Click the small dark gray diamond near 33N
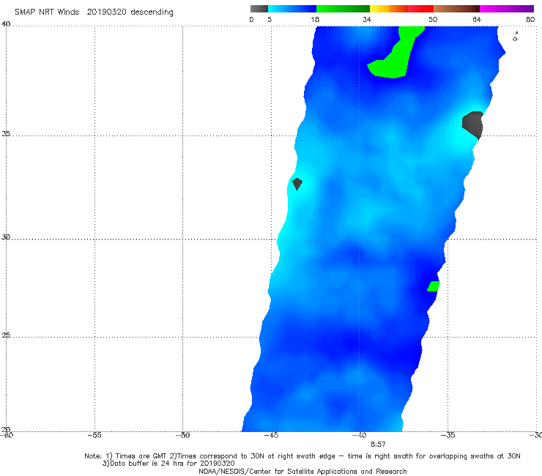The image size is (542, 476). coord(297,184)
